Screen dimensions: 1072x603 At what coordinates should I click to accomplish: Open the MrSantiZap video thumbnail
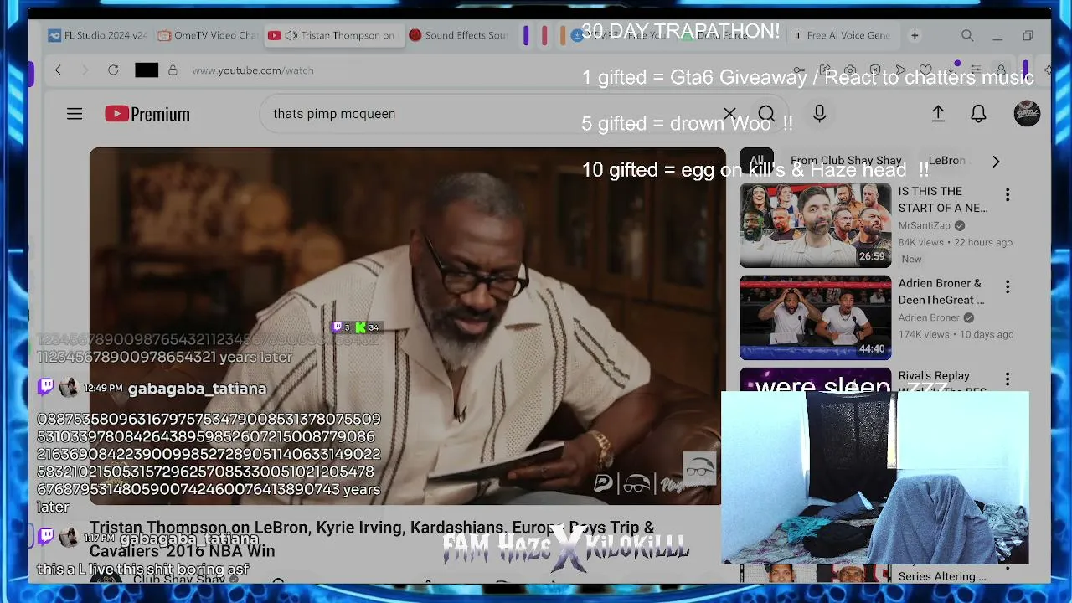pyautogui.click(x=816, y=225)
